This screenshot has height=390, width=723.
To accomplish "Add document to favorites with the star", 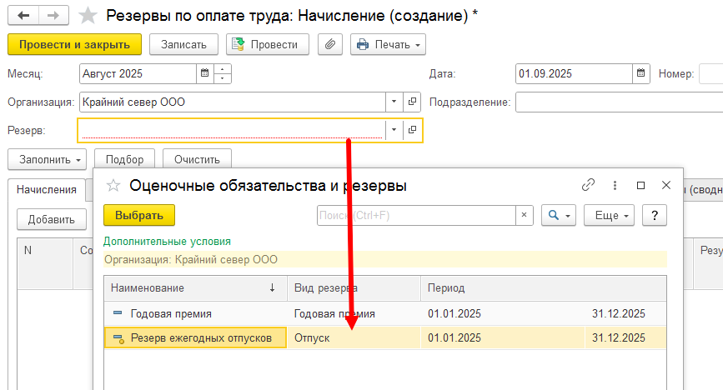I will point(88,16).
